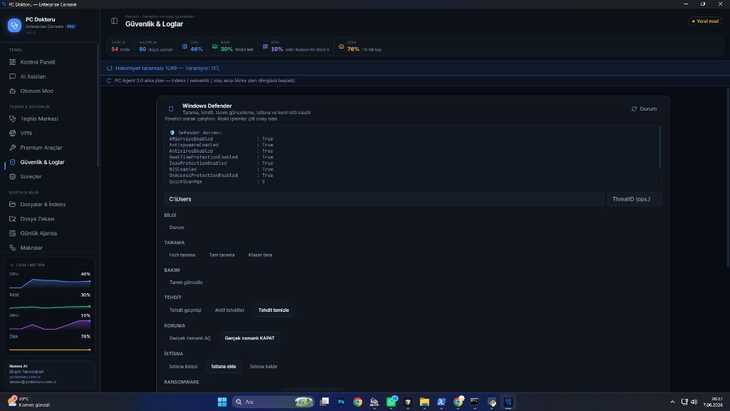Start a Hızlı tarama scan
This screenshot has height=411, width=730.
point(182,255)
